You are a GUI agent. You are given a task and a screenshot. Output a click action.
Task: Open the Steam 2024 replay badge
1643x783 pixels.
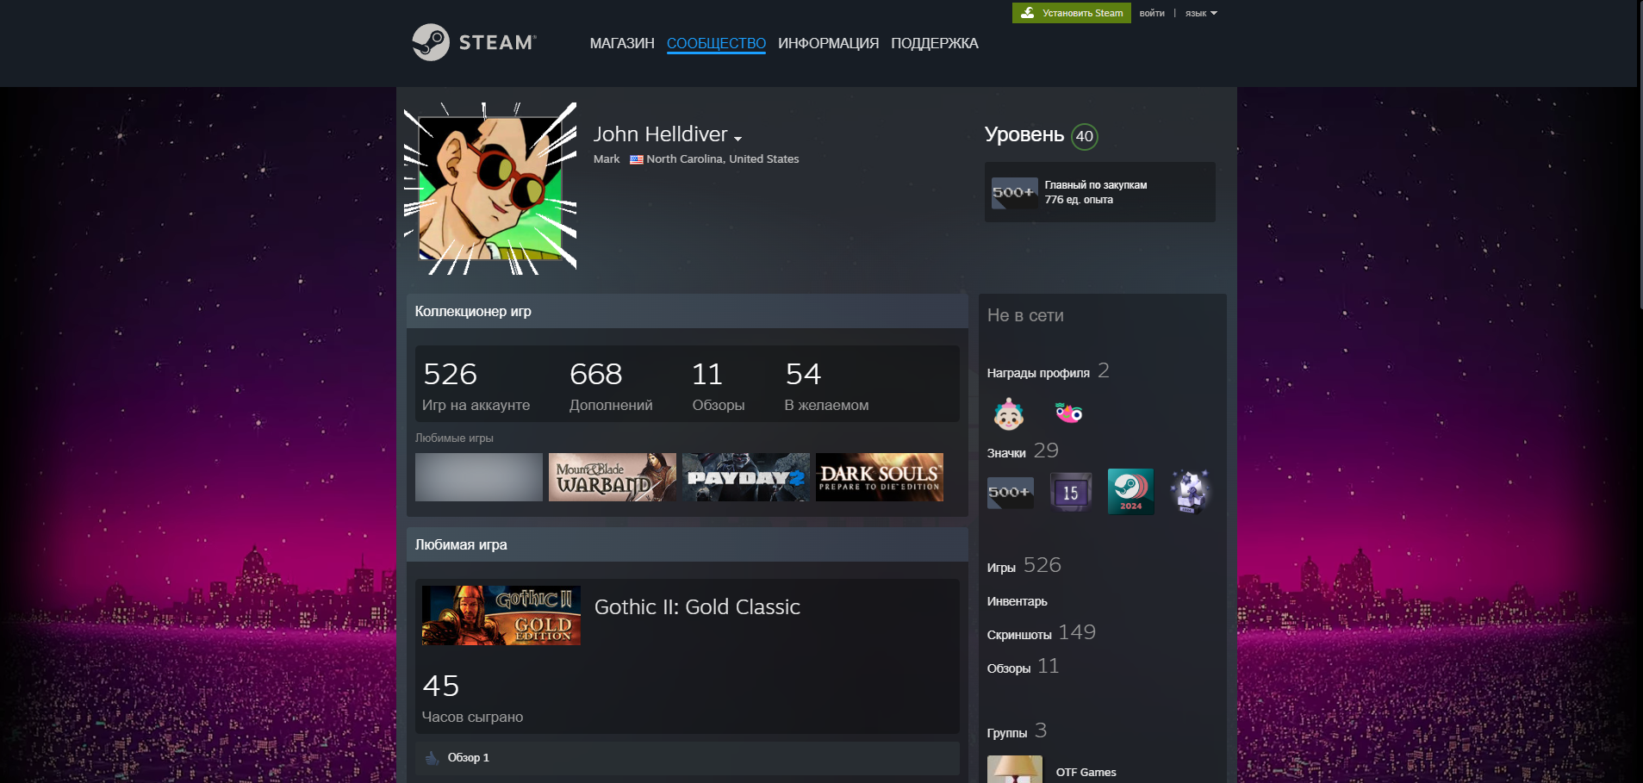coord(1130,492)
